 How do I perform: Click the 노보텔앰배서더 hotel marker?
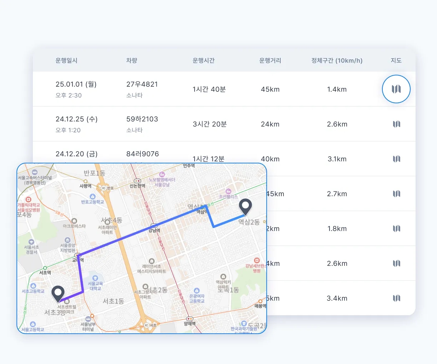coord(162,175)
